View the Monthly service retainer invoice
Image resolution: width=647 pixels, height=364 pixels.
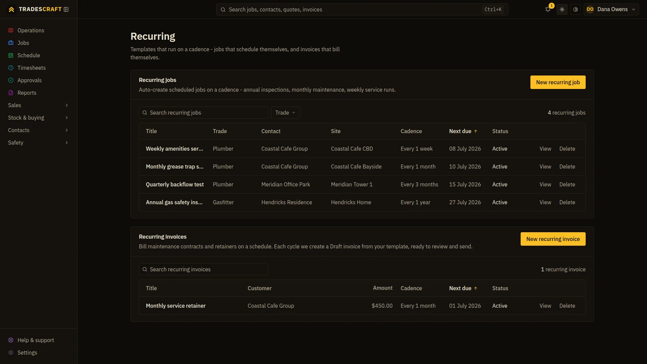545,306
